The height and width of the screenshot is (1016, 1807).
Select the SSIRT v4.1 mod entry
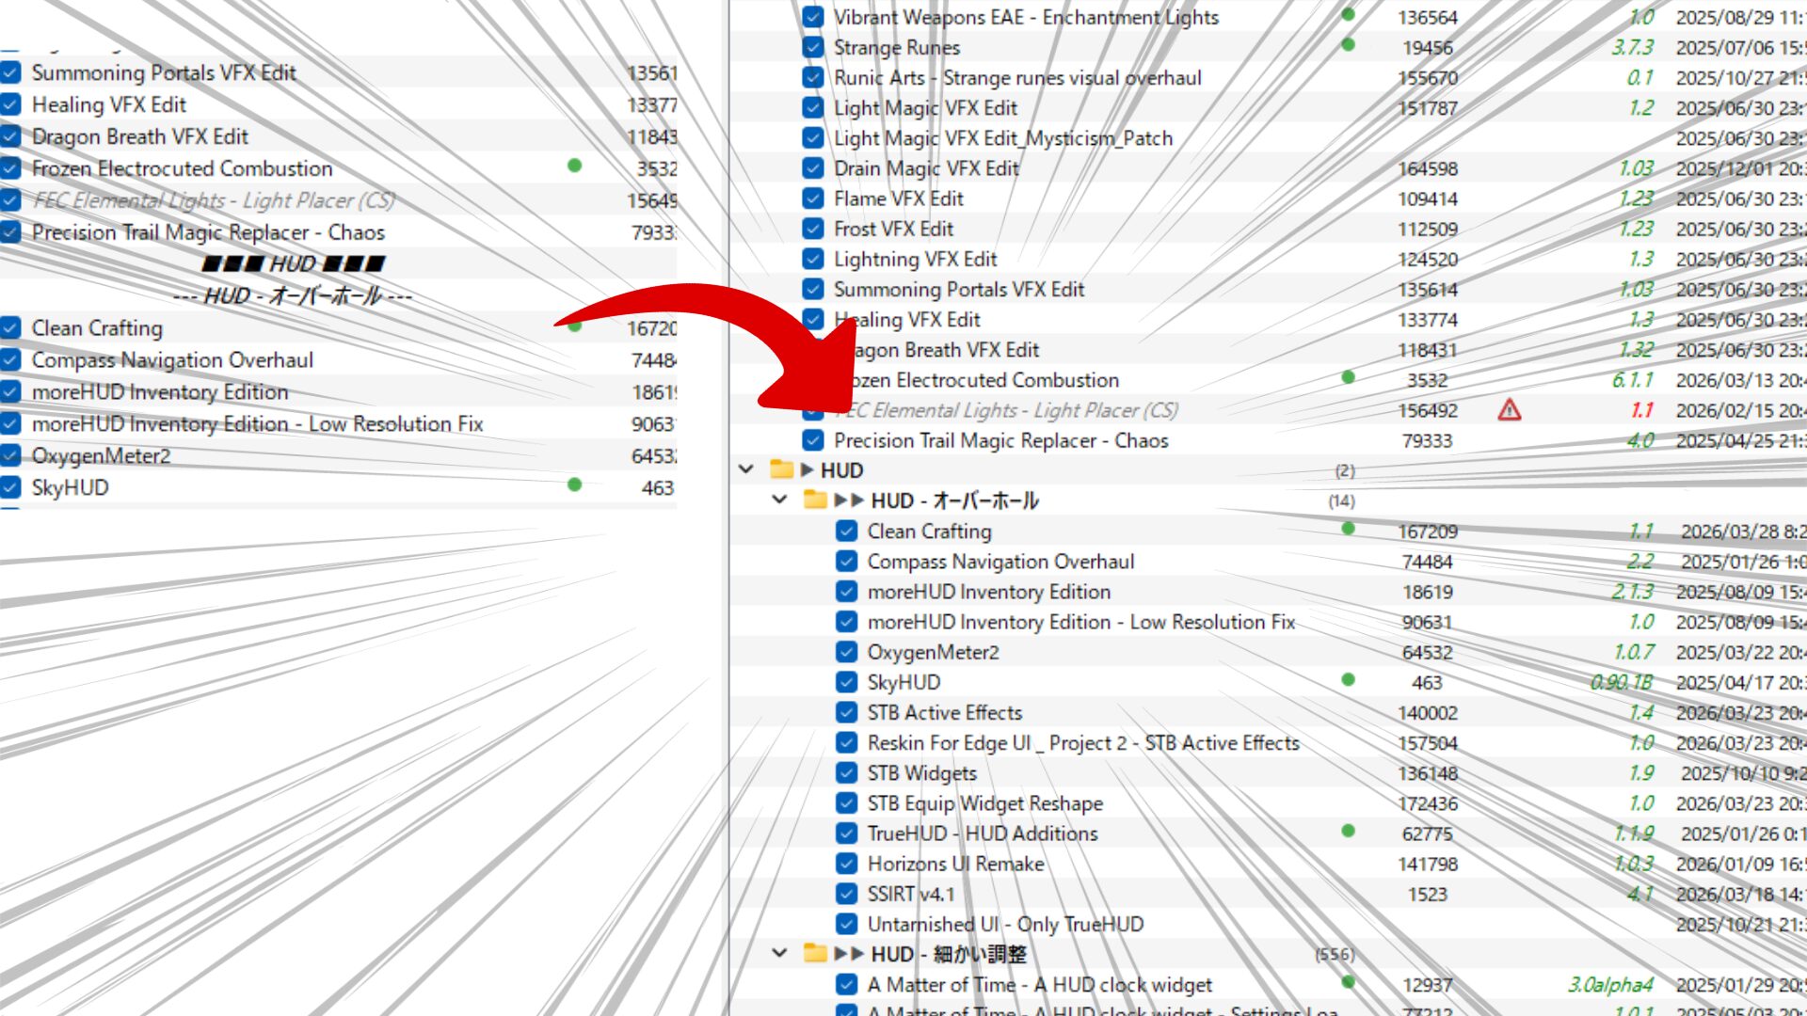[910, 894]
